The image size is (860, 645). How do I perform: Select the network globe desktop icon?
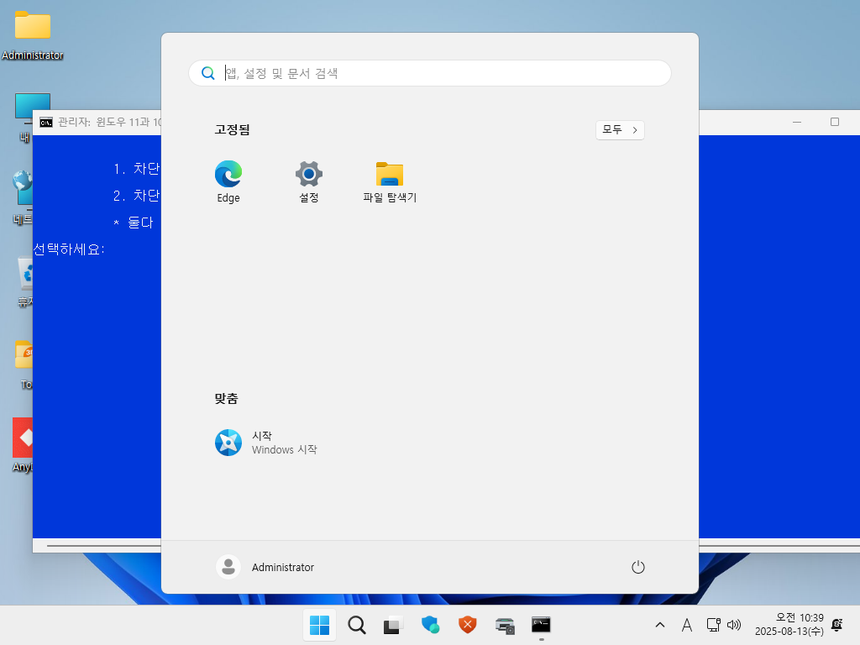[x=23, y=197]
